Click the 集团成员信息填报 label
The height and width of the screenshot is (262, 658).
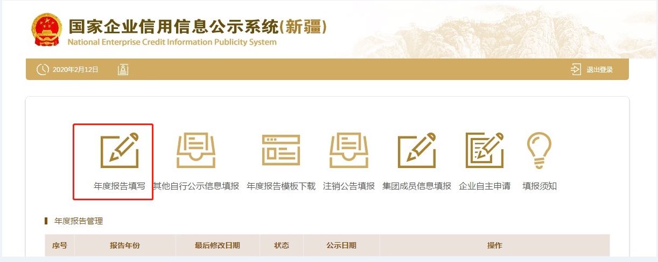(x=417, y=186)
